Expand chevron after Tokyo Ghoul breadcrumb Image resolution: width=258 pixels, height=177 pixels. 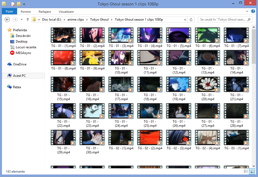click(112, 20)
